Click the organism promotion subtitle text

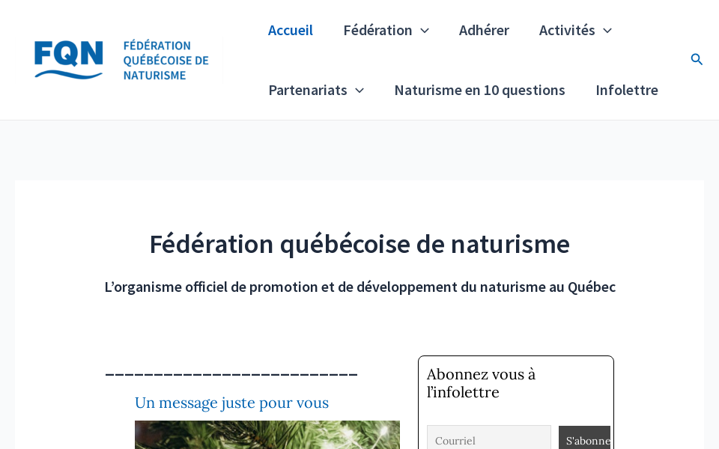[359, 286]
